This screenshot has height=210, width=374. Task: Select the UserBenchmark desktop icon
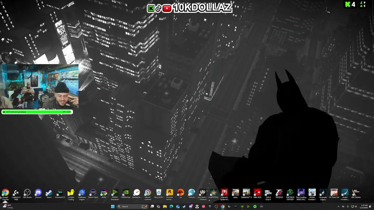[137, 194]
